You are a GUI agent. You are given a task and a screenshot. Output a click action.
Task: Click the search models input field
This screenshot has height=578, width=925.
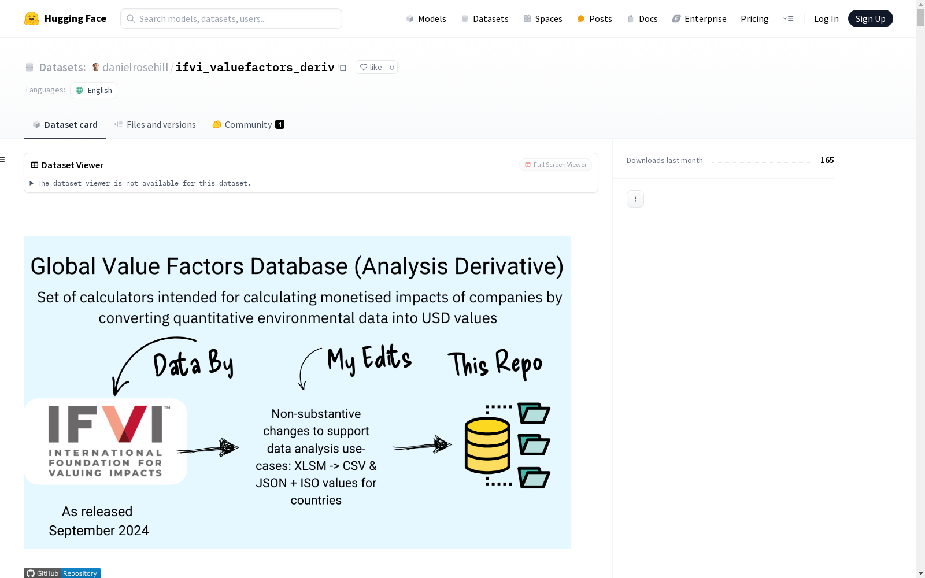[x=231, y=18]
